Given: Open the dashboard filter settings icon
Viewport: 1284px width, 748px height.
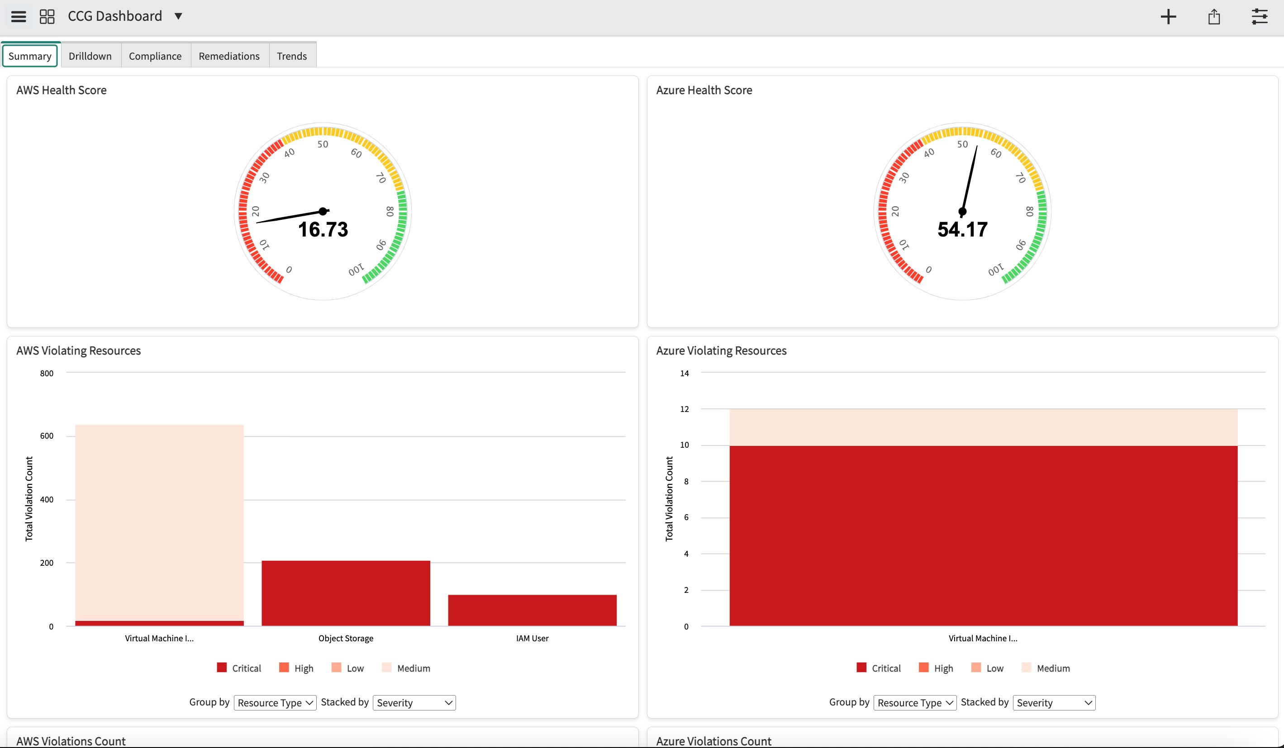Looking at the screenshot, I should 1260,16.
